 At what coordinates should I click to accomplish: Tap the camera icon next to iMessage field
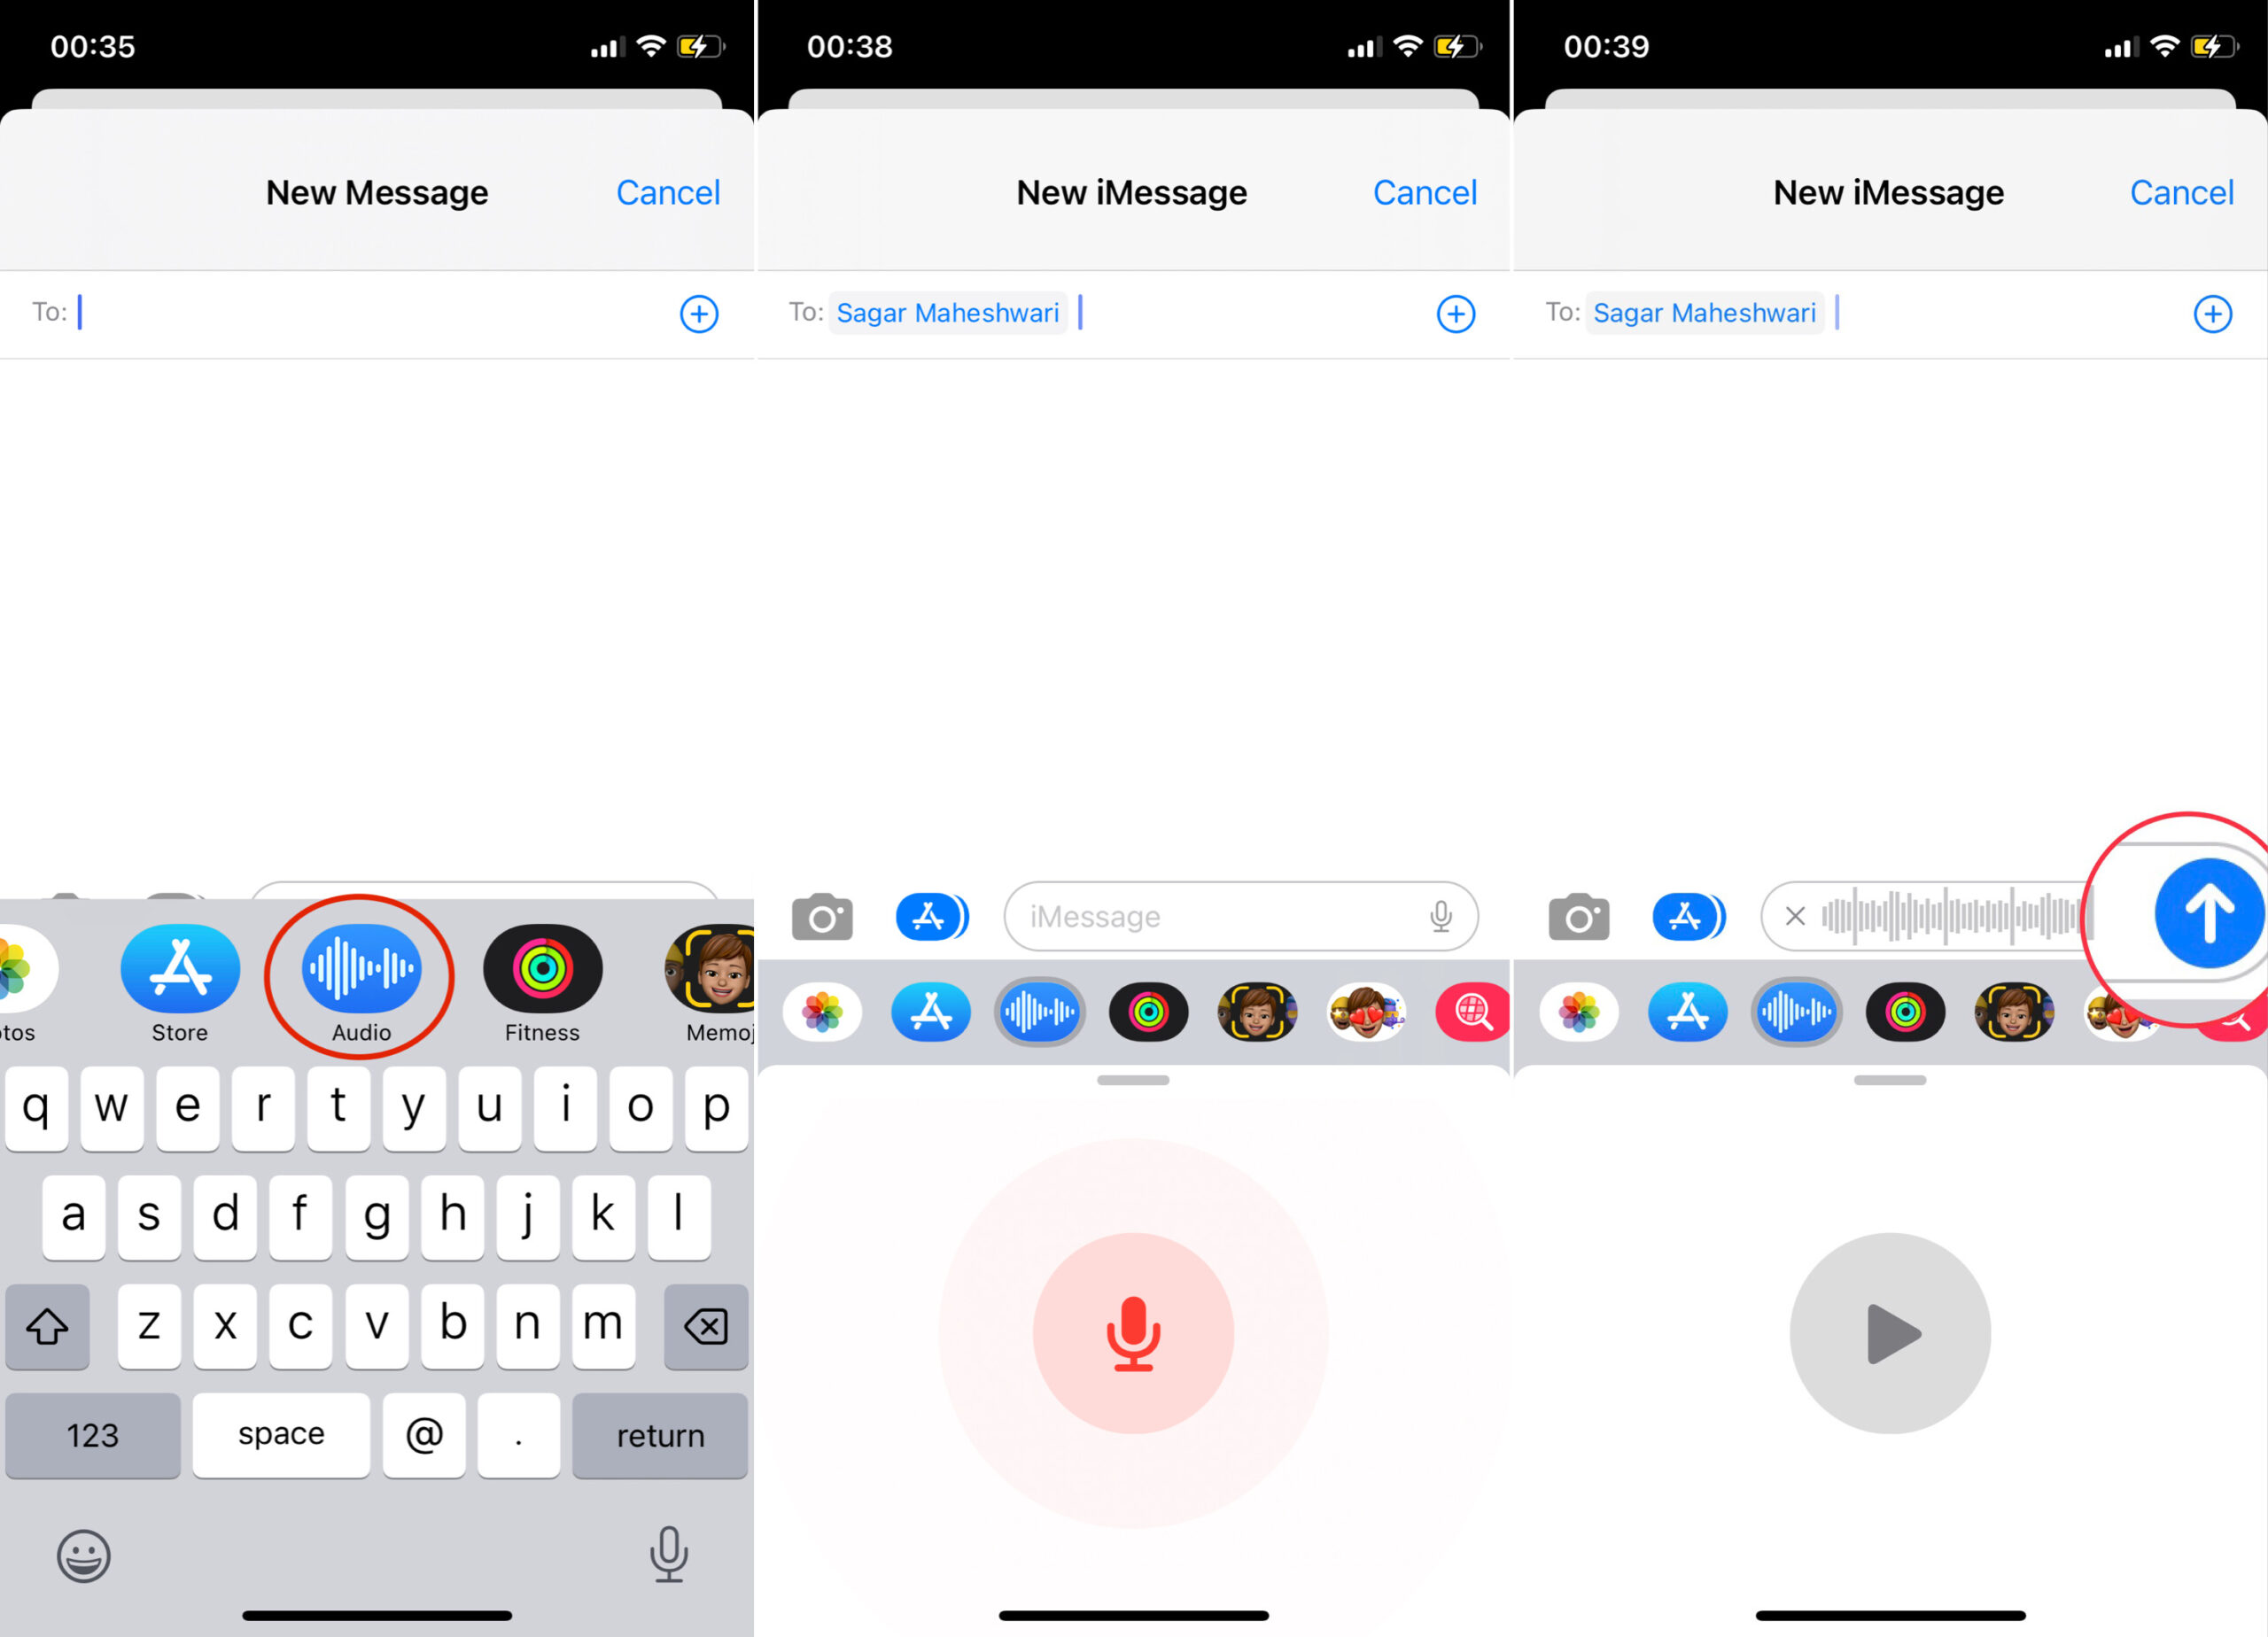tap(819, 915)
